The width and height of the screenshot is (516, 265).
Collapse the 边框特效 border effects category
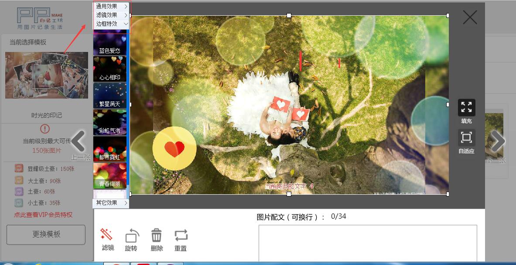click(x=112, y=24)
